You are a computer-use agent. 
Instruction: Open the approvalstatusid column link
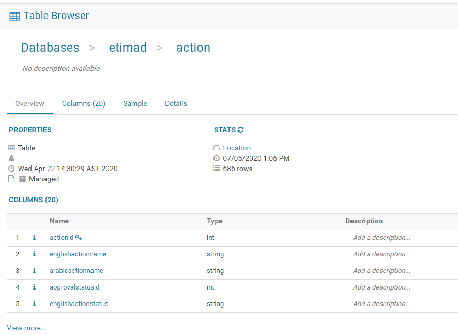(74, 287)
